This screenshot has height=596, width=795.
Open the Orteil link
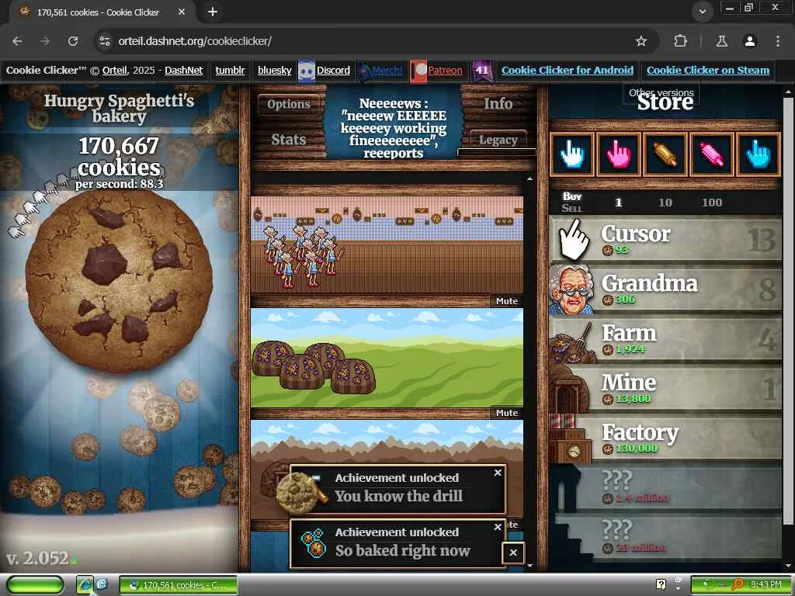point(115,71)
